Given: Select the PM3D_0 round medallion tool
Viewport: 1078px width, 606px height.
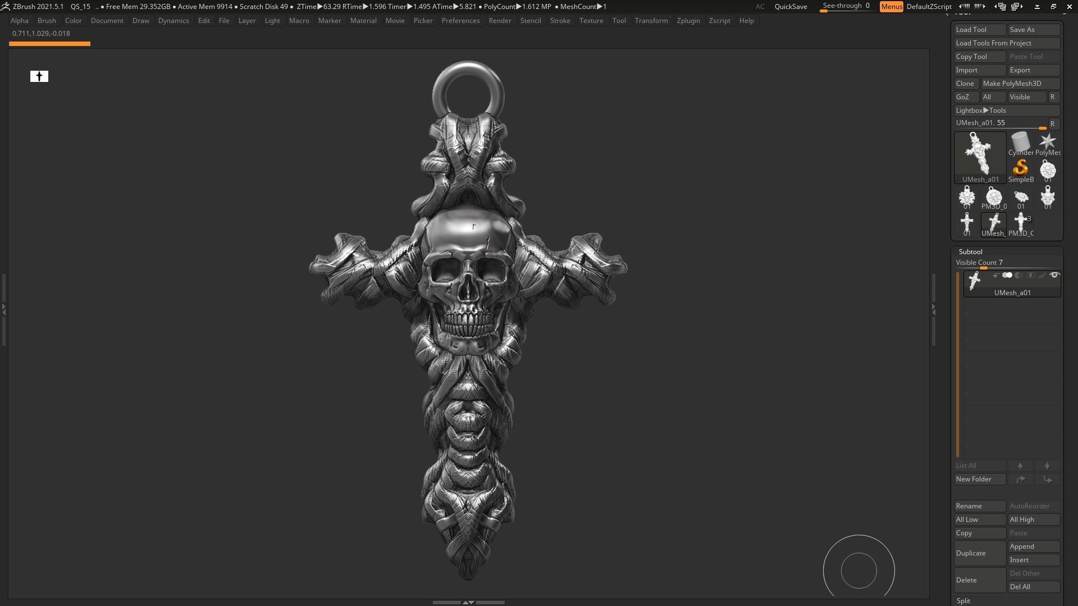Looking at the screenshot, I should (x=994, y=198).
